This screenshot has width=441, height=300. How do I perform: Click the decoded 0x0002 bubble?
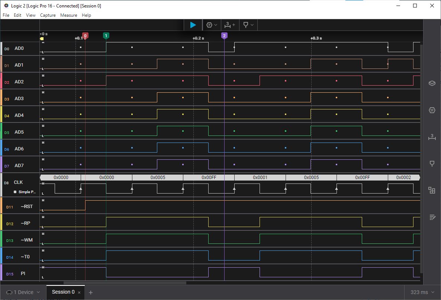click(x=403, y=178)
